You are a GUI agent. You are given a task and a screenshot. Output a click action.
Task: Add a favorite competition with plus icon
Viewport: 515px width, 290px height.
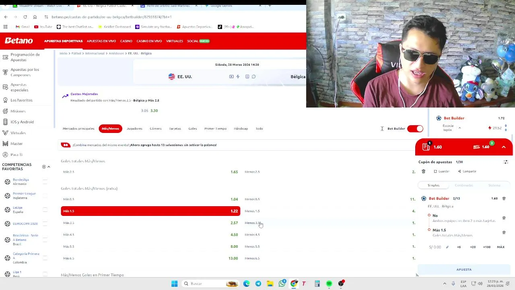coord(44,167)
